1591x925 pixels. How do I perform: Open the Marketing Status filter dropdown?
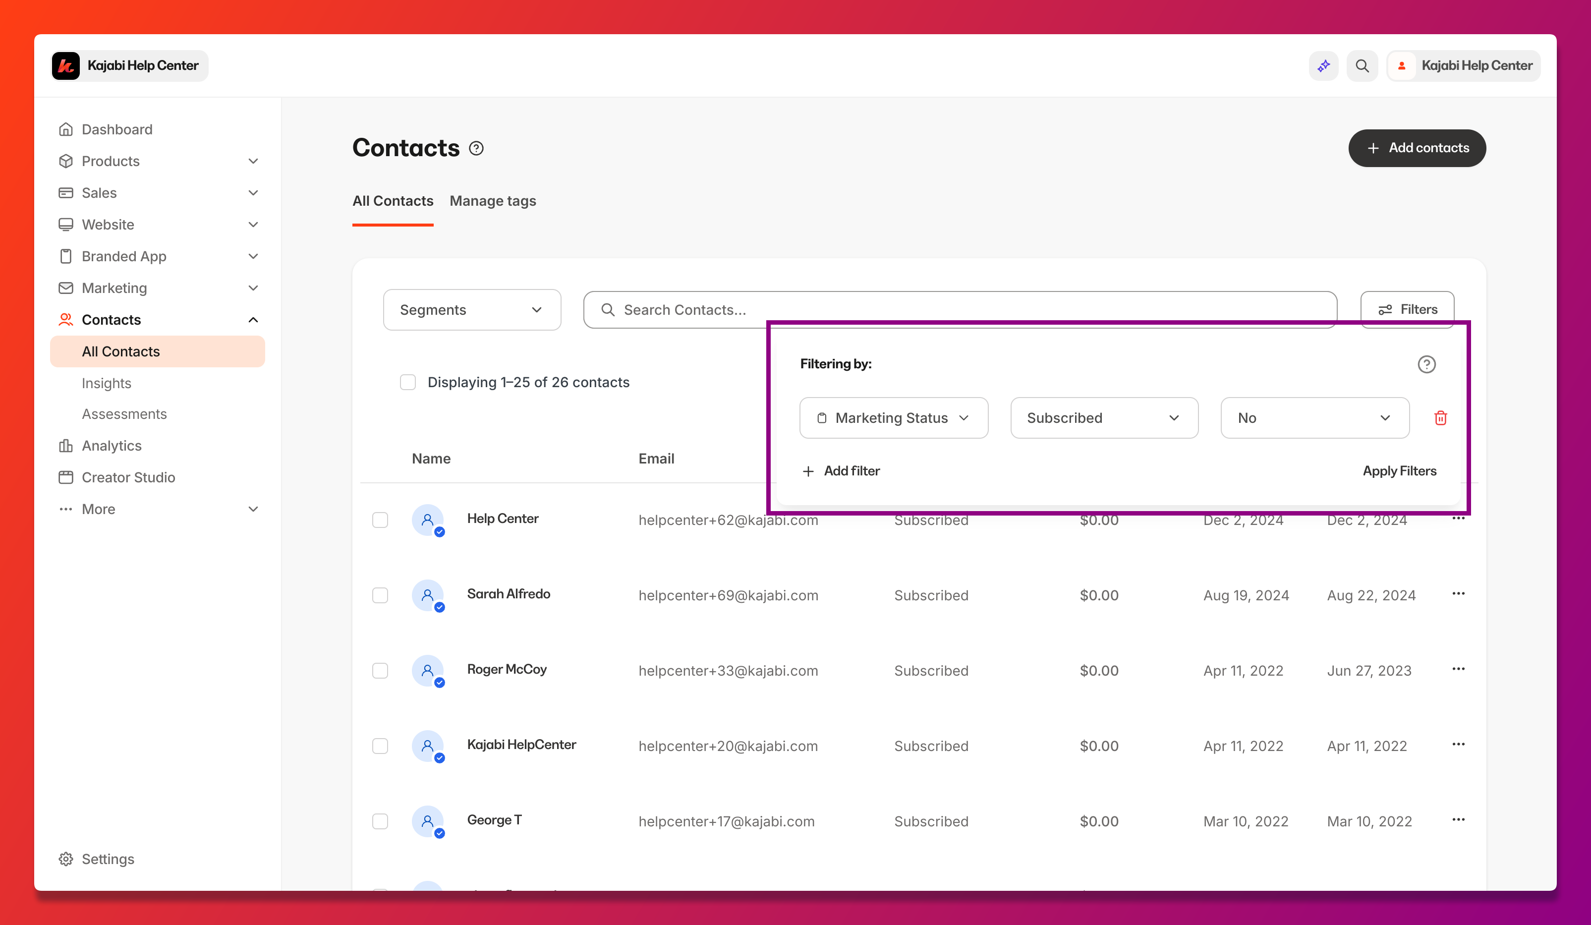893,418
